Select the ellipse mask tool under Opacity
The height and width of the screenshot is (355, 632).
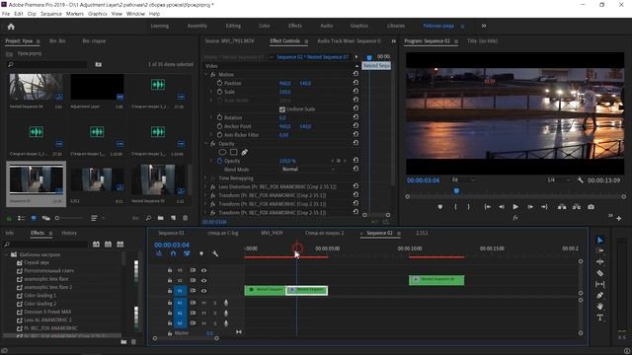pos(222,152)
